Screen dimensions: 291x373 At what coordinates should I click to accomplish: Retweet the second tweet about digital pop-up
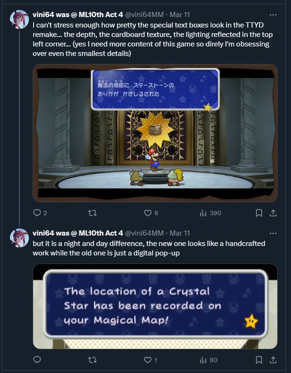(x=92, y=360)
